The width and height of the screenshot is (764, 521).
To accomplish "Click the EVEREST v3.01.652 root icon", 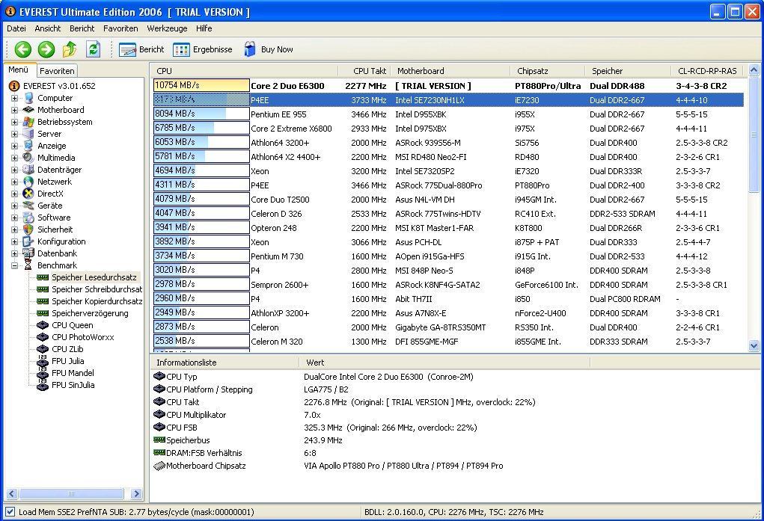I will pos(14,86).
